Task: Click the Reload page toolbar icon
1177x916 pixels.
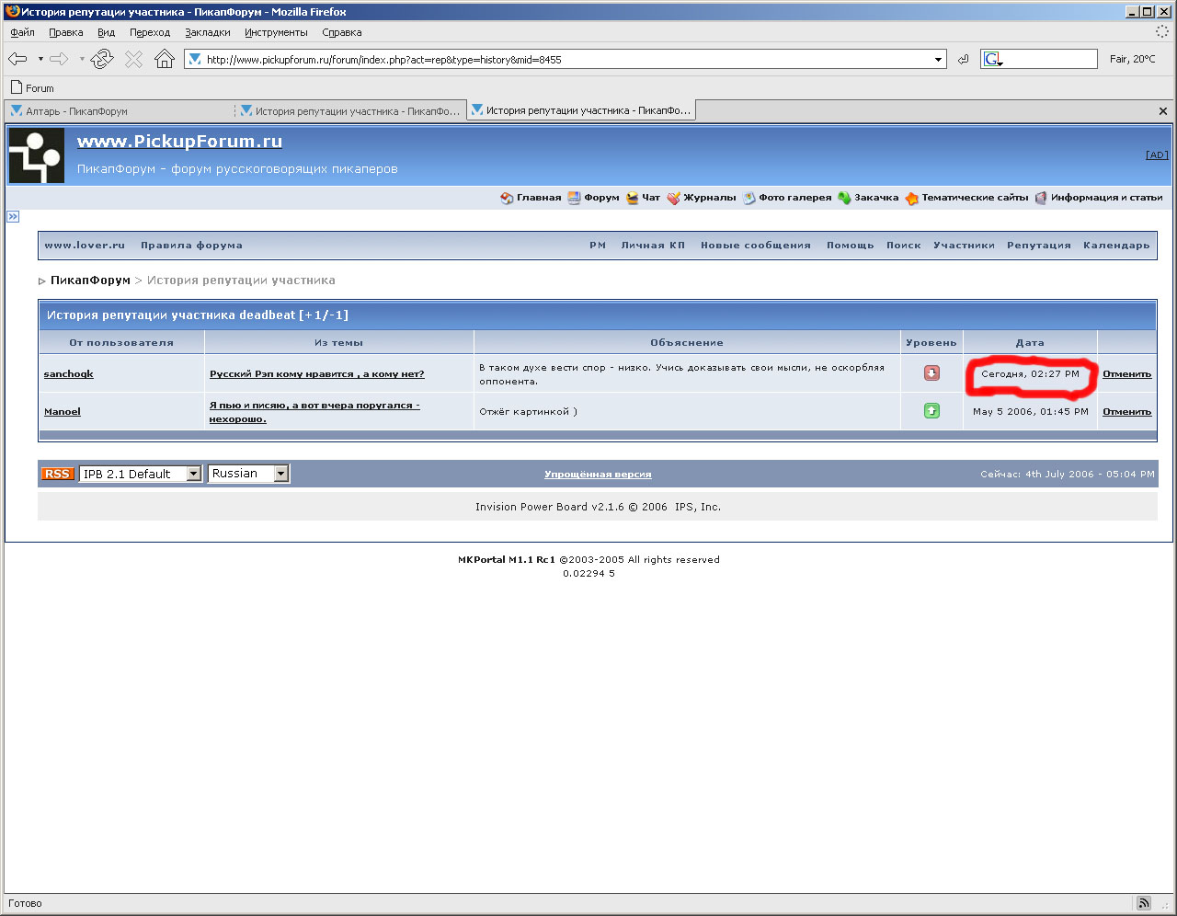Action: (x=102, y=60)
